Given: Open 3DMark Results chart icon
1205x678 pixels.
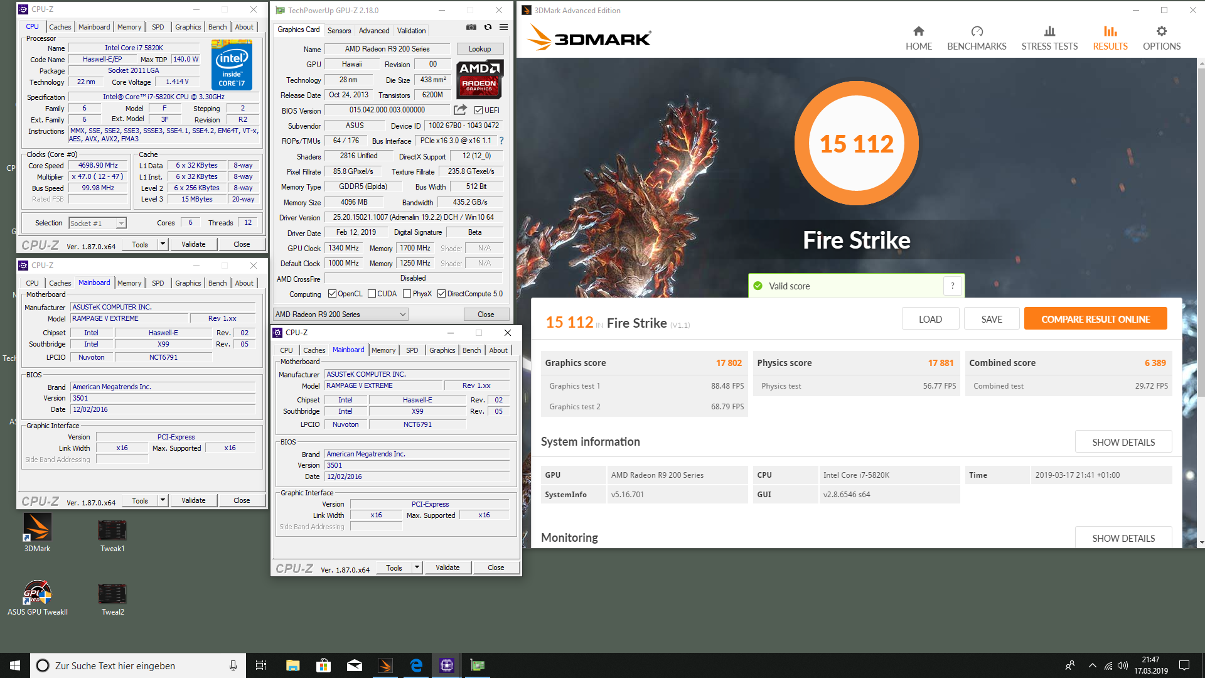Looking at the screenshot, I should pyautogui.click(x=1110, y=31).
